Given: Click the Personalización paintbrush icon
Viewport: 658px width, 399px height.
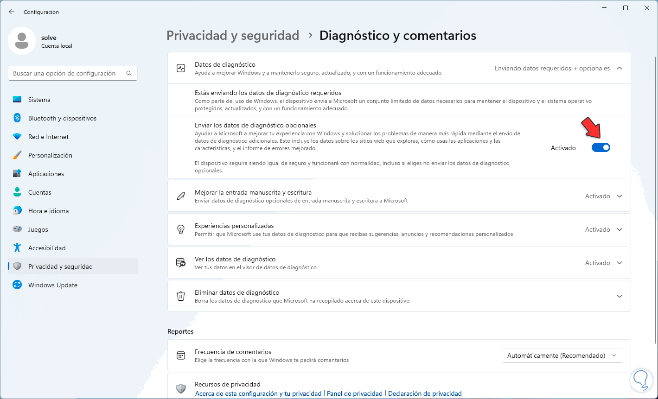Looking at the screenshot, I should point(17,155).
